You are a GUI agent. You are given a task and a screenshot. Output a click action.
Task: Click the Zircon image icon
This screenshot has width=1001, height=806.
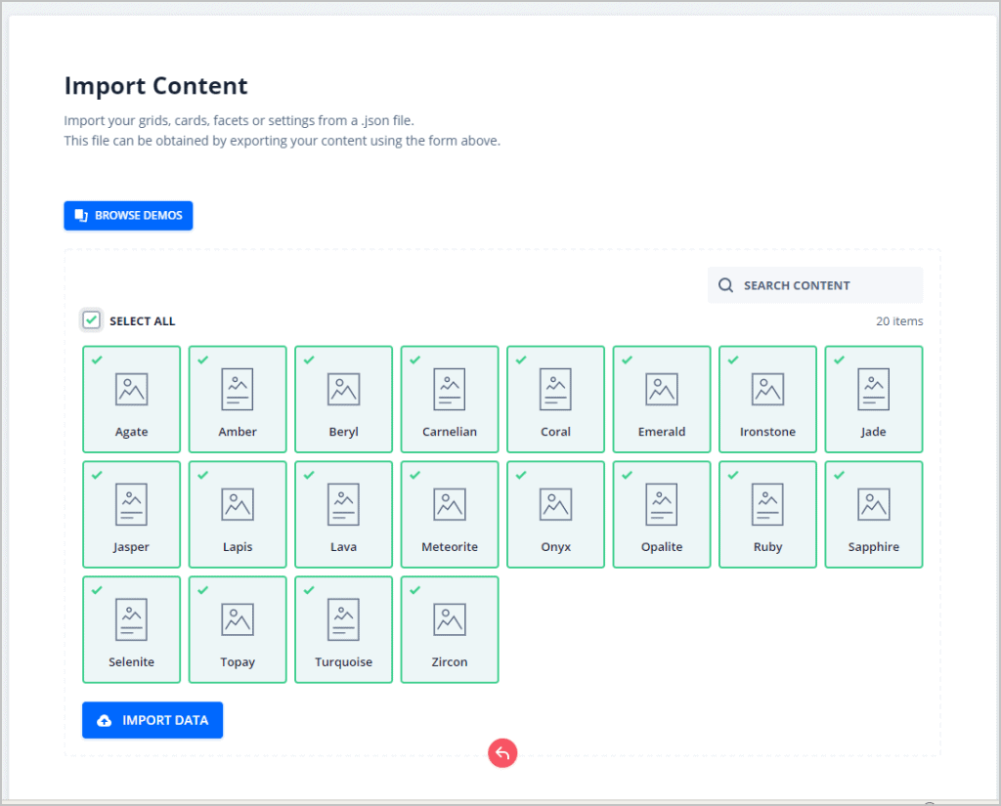450,619
